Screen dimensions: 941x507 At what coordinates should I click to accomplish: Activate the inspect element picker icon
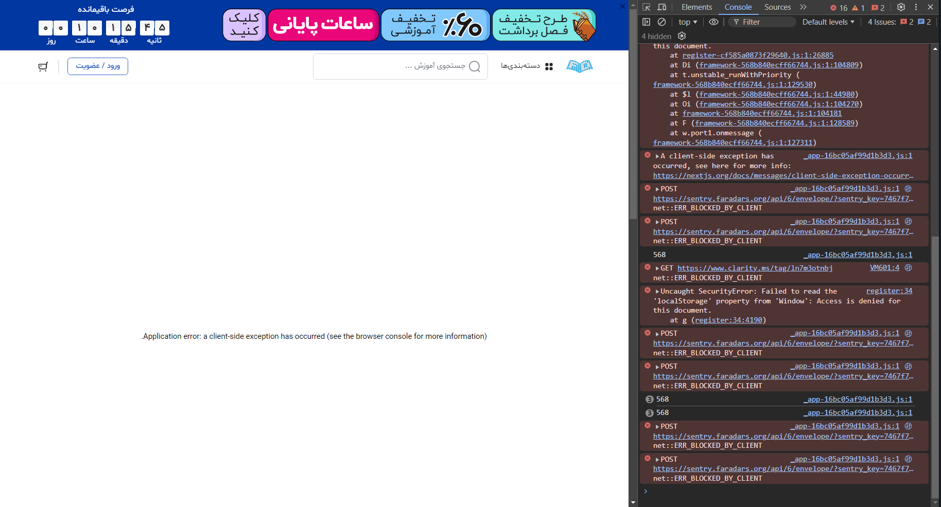coord(647,7)
